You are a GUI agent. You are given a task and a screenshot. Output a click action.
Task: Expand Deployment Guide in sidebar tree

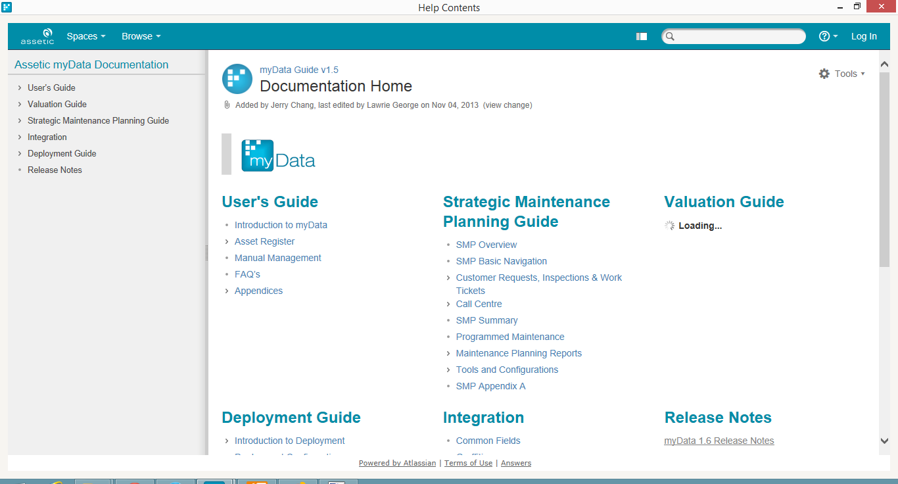[20, 153]
